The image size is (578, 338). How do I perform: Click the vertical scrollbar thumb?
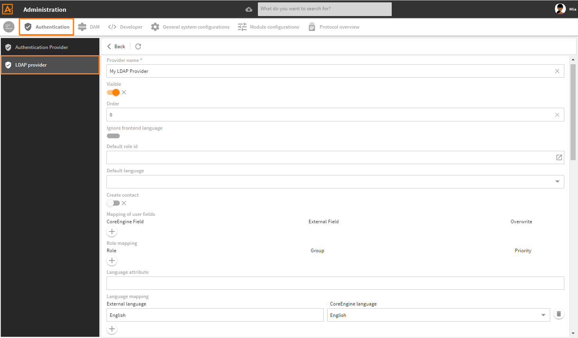[x=573, y=112]
